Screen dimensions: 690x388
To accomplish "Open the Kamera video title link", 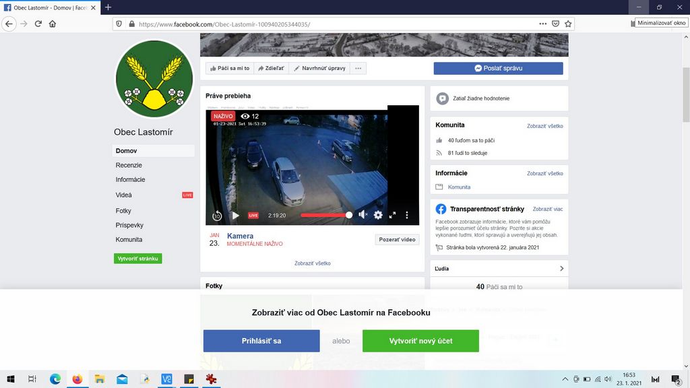I will 241,236.
